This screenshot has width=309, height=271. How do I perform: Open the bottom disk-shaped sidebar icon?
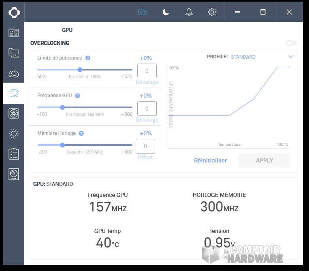click(x=14, y=174)
